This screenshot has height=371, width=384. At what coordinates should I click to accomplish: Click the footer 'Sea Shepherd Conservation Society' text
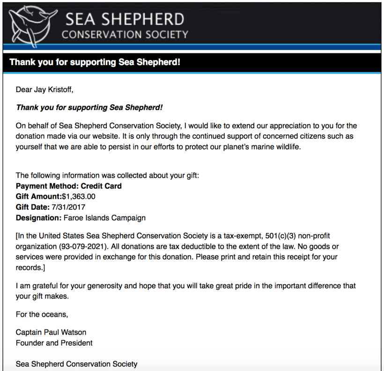pos(77,364)
